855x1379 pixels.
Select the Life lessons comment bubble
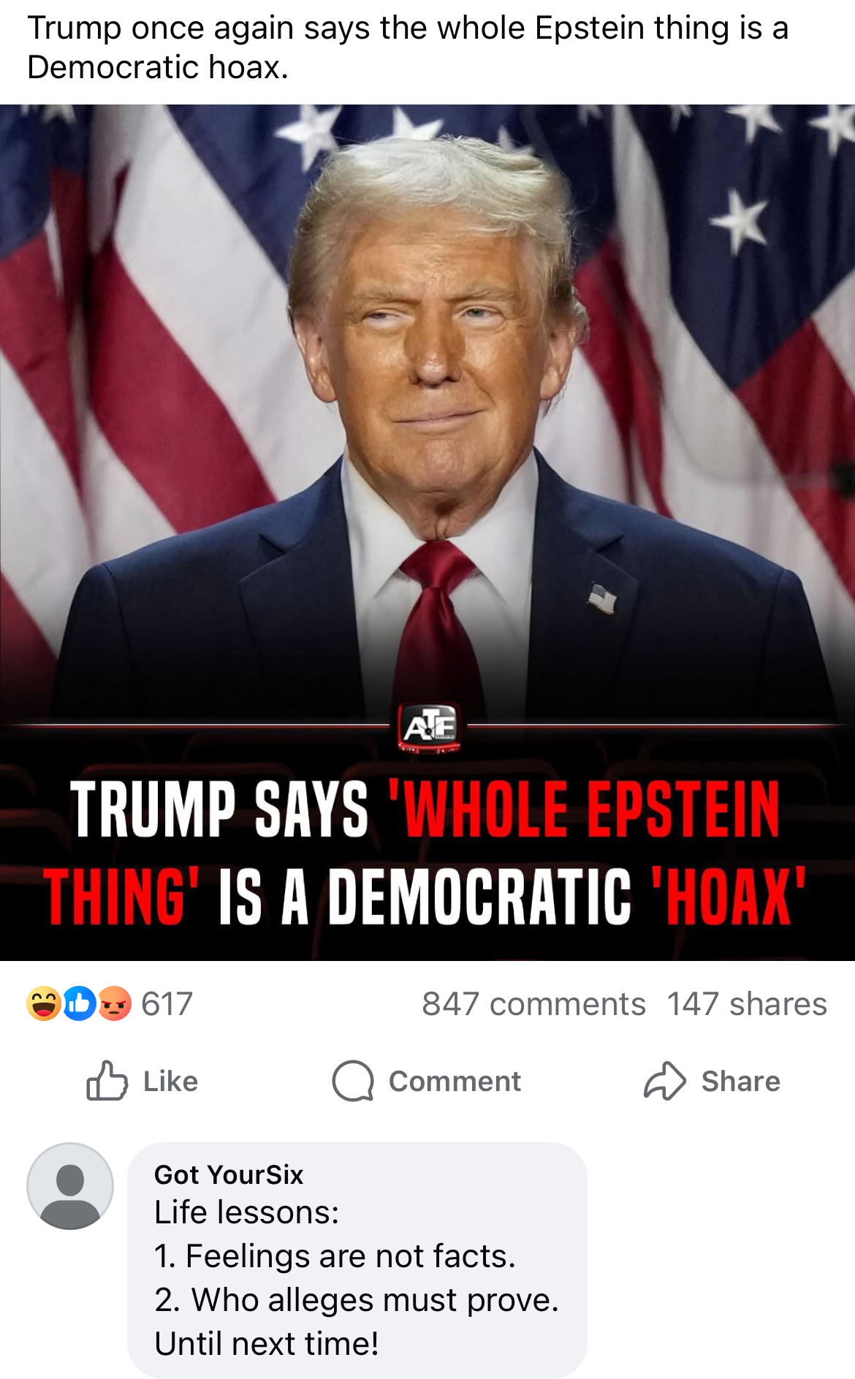coord(357,1261)
